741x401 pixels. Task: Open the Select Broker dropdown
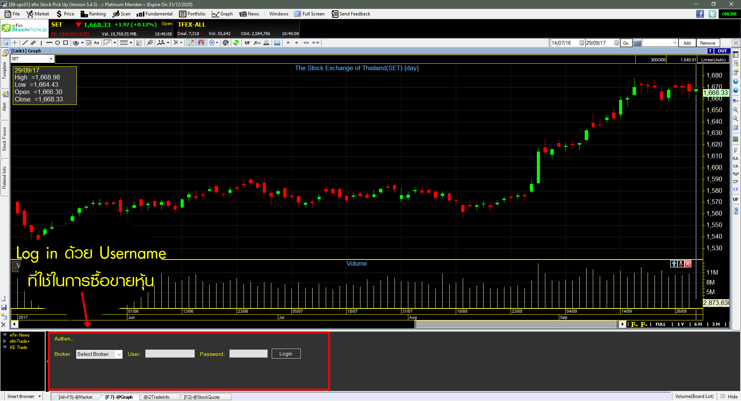119,354
